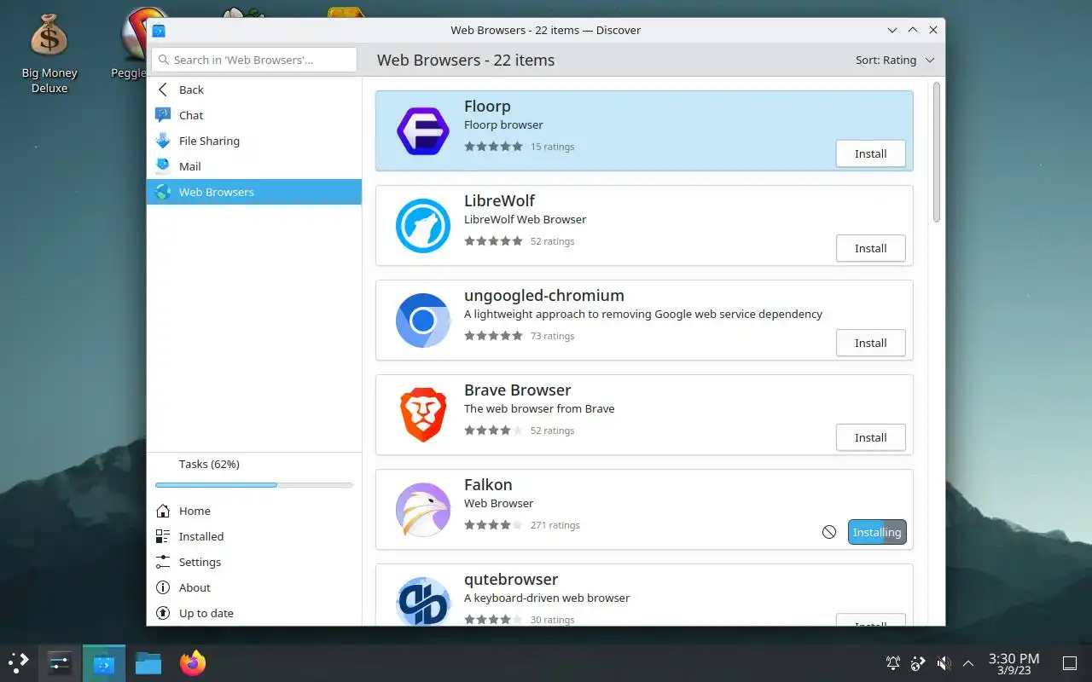
Task: Click the Floorp browser icon
Action: tap(423, 131)
